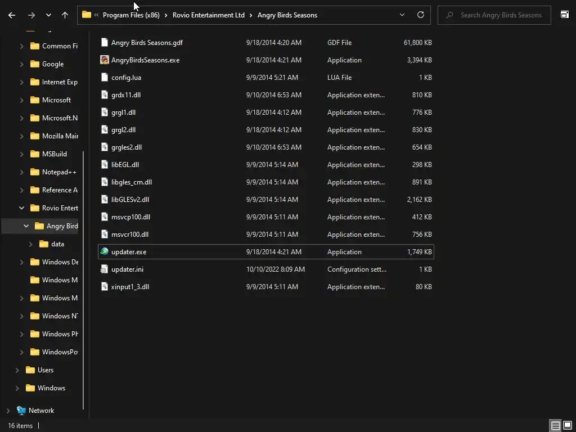The width and height of the screenshot is (576, 432).
Task: Click the Network icon in navigation pane
Action: 21,410
